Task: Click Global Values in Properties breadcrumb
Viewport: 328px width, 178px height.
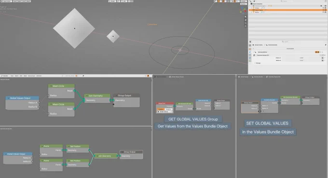Action: click(x=259, y=45)
